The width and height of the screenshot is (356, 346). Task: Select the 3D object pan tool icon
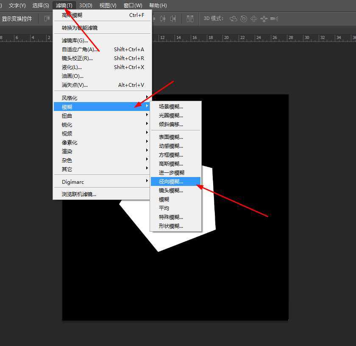[x=254, y=19]
